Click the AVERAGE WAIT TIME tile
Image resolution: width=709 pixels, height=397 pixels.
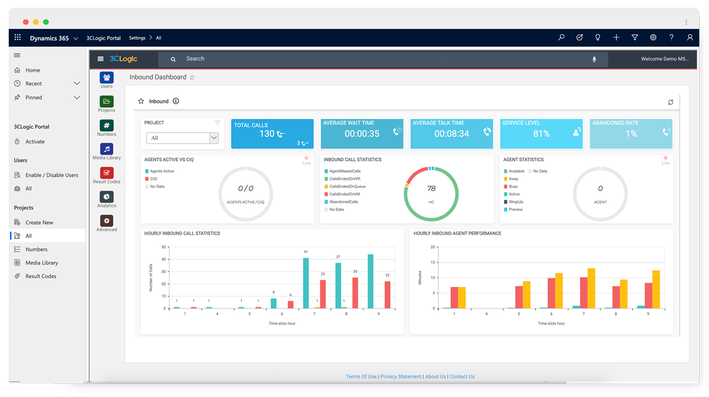click(x=362, y=134)
